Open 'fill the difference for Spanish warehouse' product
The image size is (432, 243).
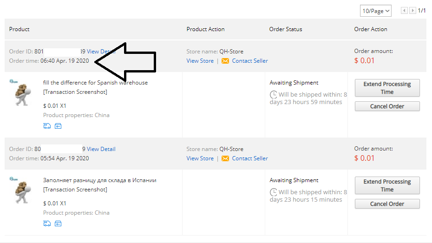pos(95,83)
